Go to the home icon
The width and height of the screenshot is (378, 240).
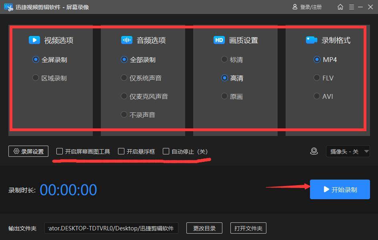point(340,7)
